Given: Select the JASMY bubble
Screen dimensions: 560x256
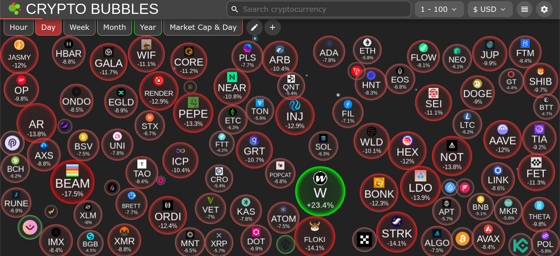Looking at the screenshot, I should point(19,54).
